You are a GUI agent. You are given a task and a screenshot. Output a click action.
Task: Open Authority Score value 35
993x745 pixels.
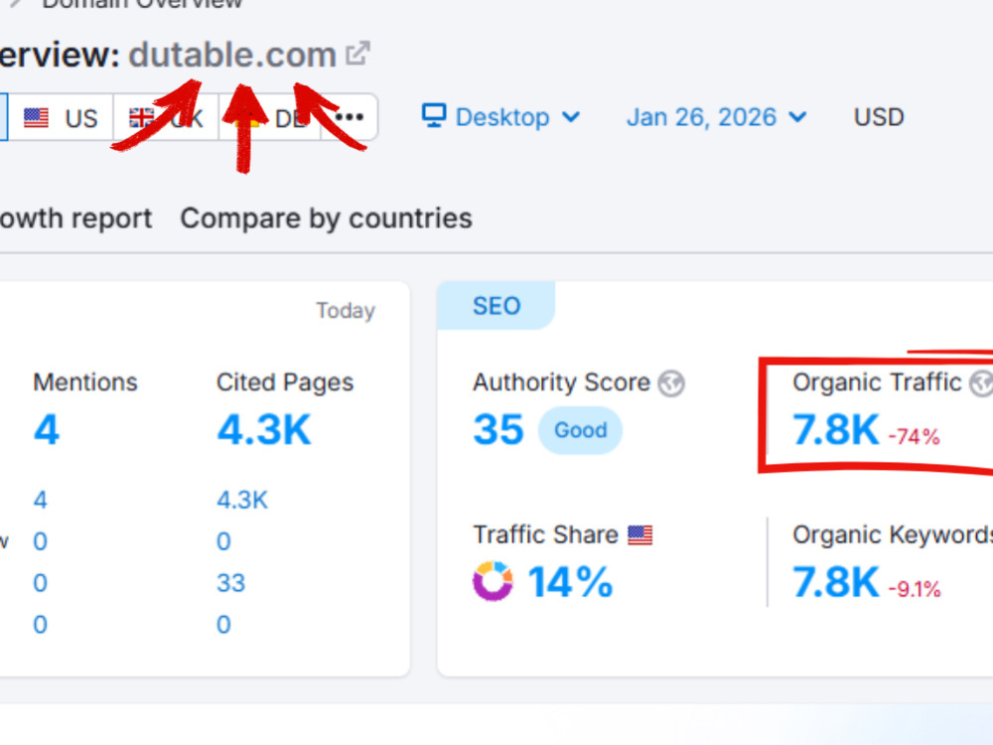pos(498,430)
